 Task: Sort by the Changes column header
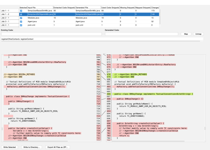(x=156, y=7)
